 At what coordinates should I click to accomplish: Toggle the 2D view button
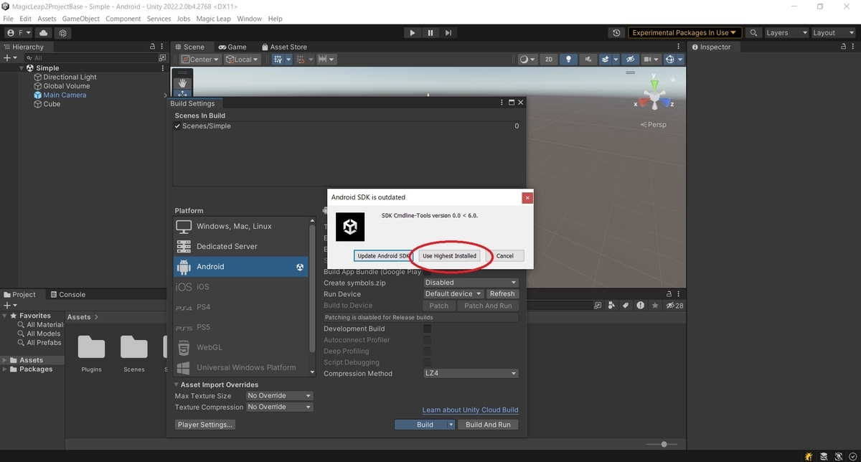point(549,60)
